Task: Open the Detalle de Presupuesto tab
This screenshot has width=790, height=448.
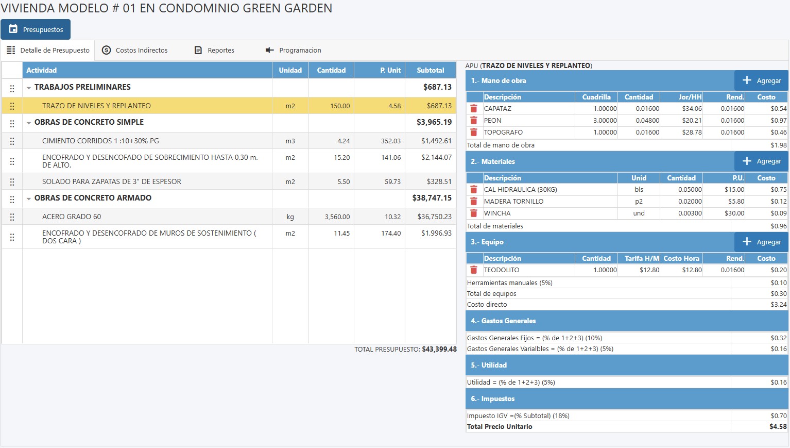Action: (48, 50)
